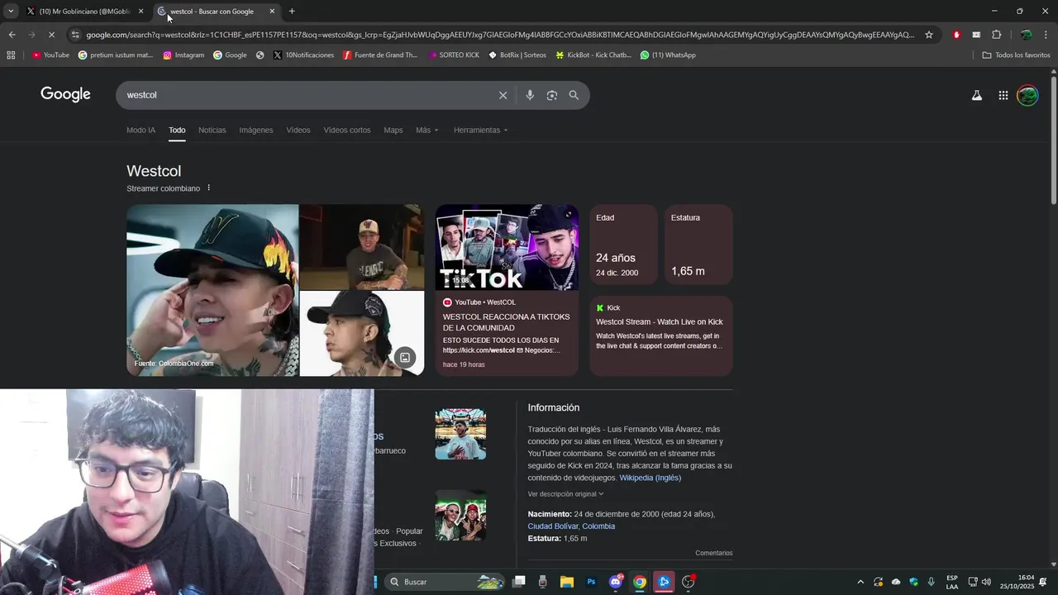The image size is (1058, 595).
Task: Open the ESP LAA language switcher
Action: 952,582
